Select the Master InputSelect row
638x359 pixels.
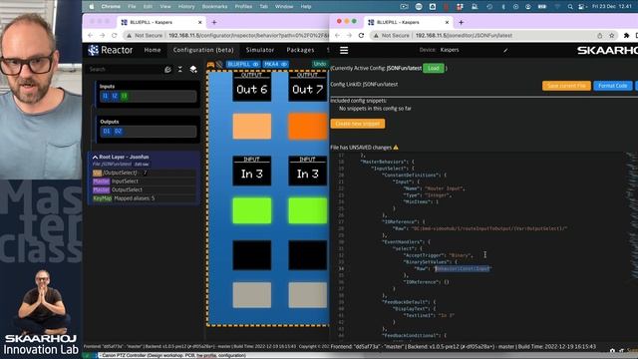pyautogui.click(x=144, y=181)
